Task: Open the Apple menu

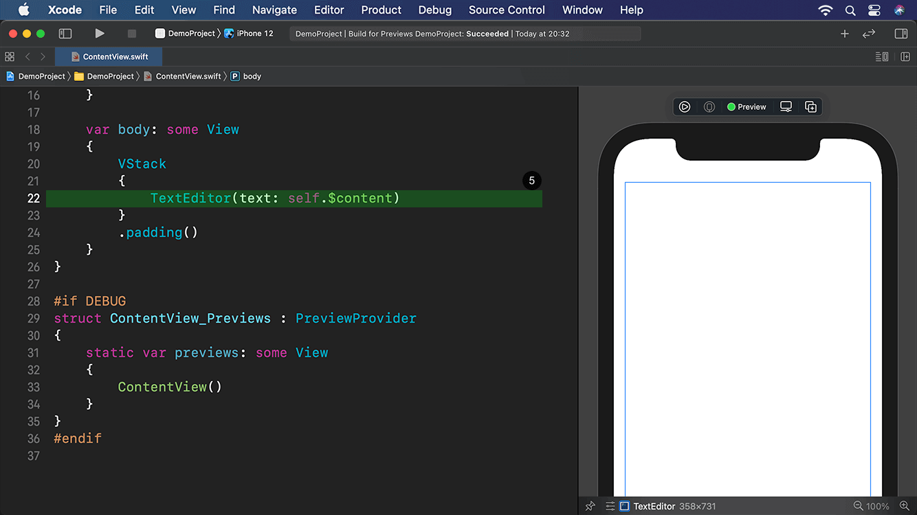Action: coord(23,10)
